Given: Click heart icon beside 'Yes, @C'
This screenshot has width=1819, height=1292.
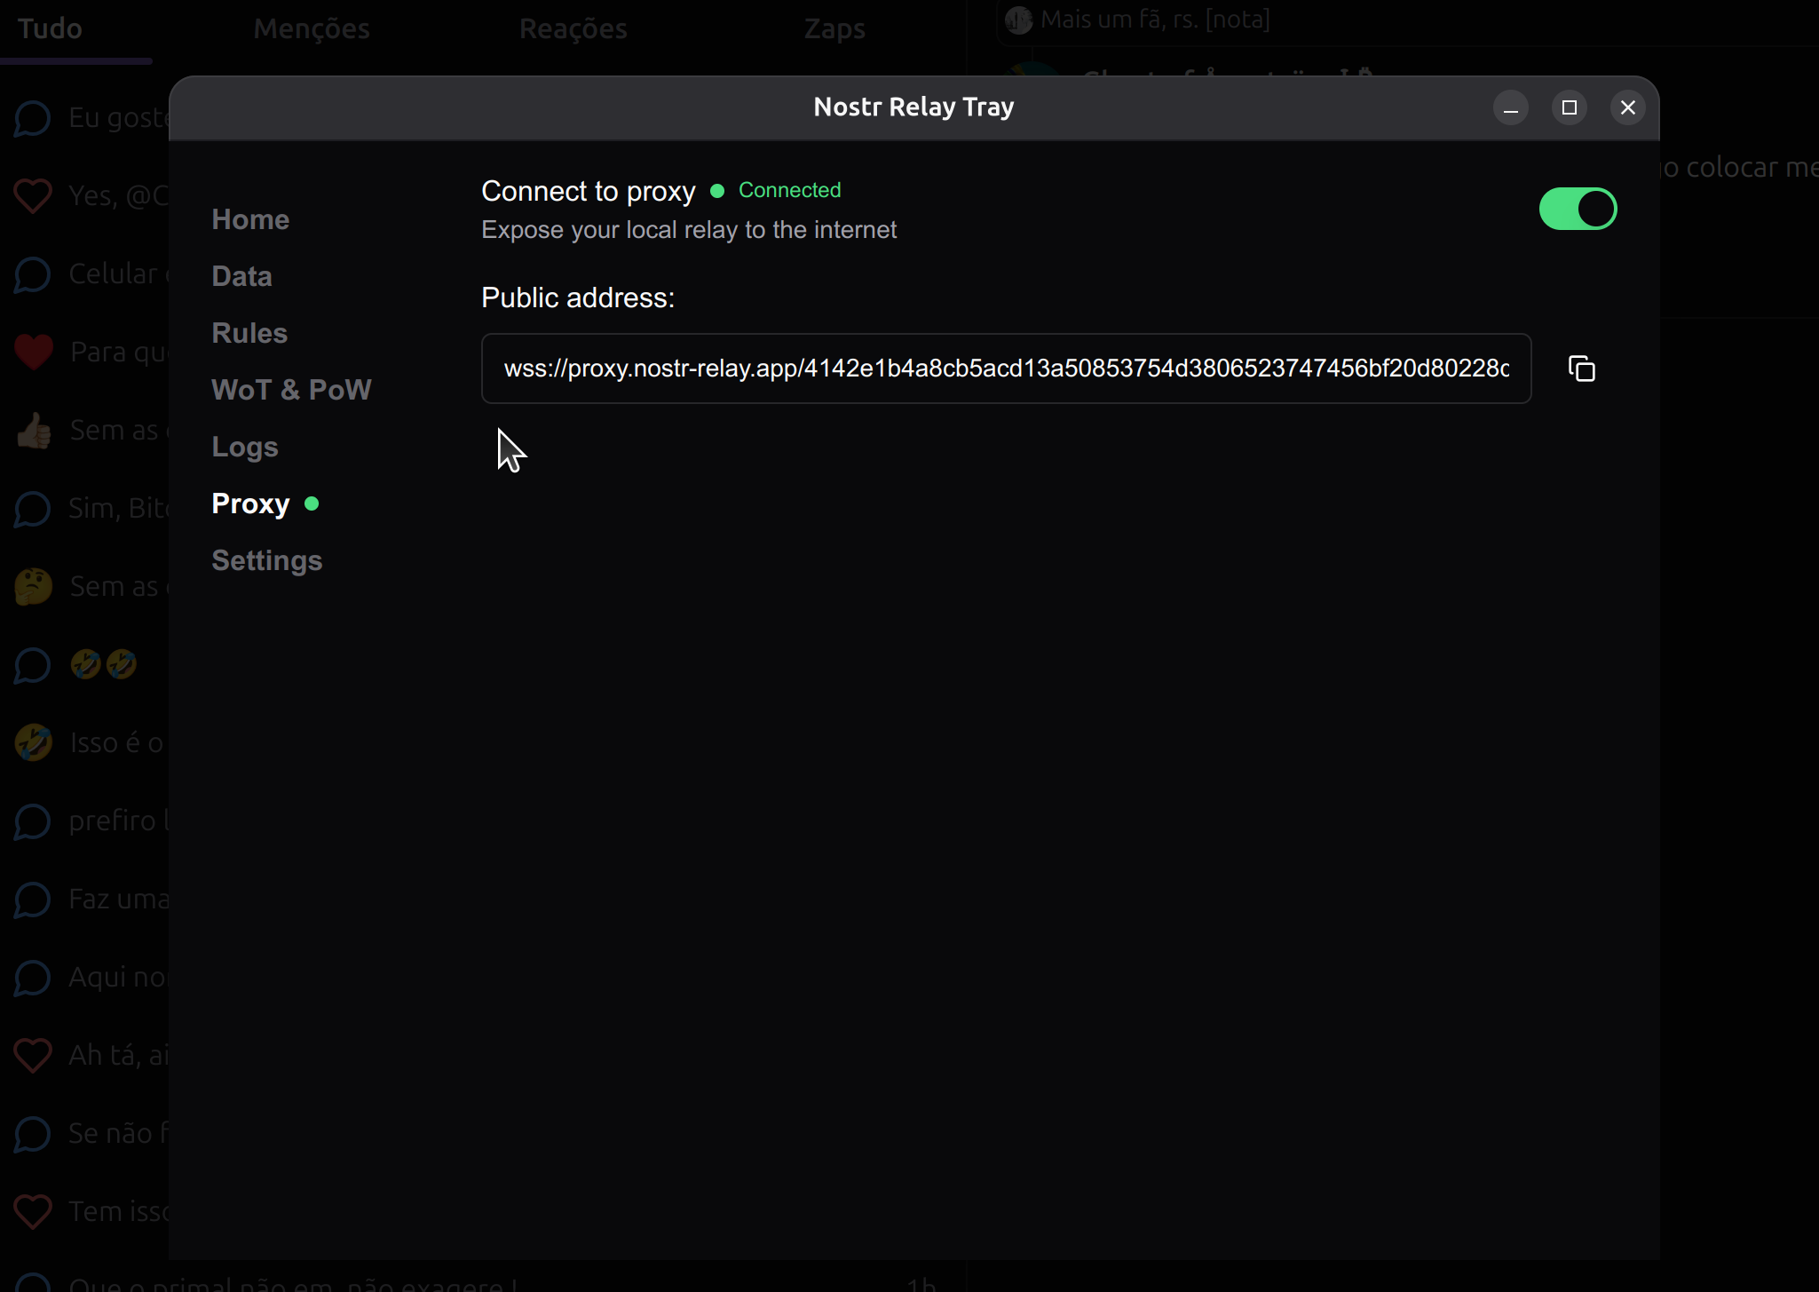Looking at the screenshot, I should [x=33, y=195].
